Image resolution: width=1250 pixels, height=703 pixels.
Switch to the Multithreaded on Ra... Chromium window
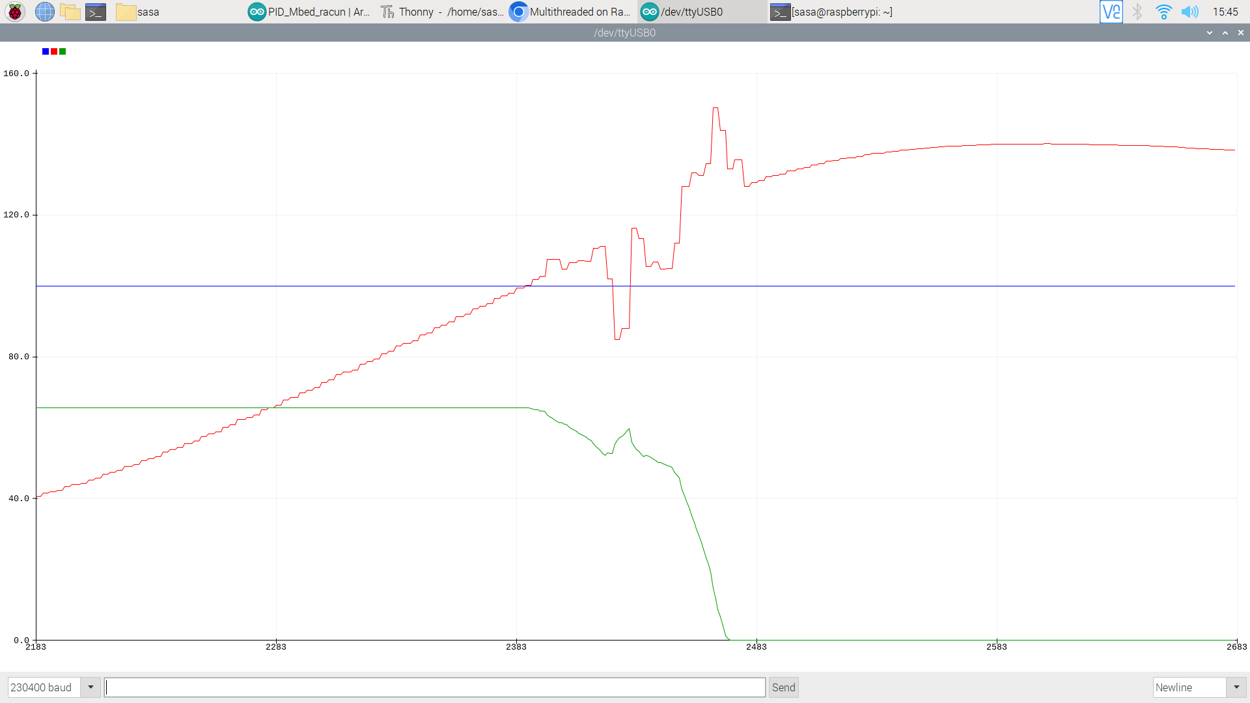click(x=571, y=12)
